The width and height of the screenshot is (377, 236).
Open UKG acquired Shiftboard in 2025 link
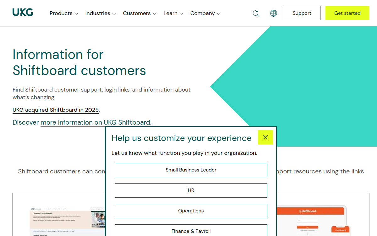click(56, 110)
